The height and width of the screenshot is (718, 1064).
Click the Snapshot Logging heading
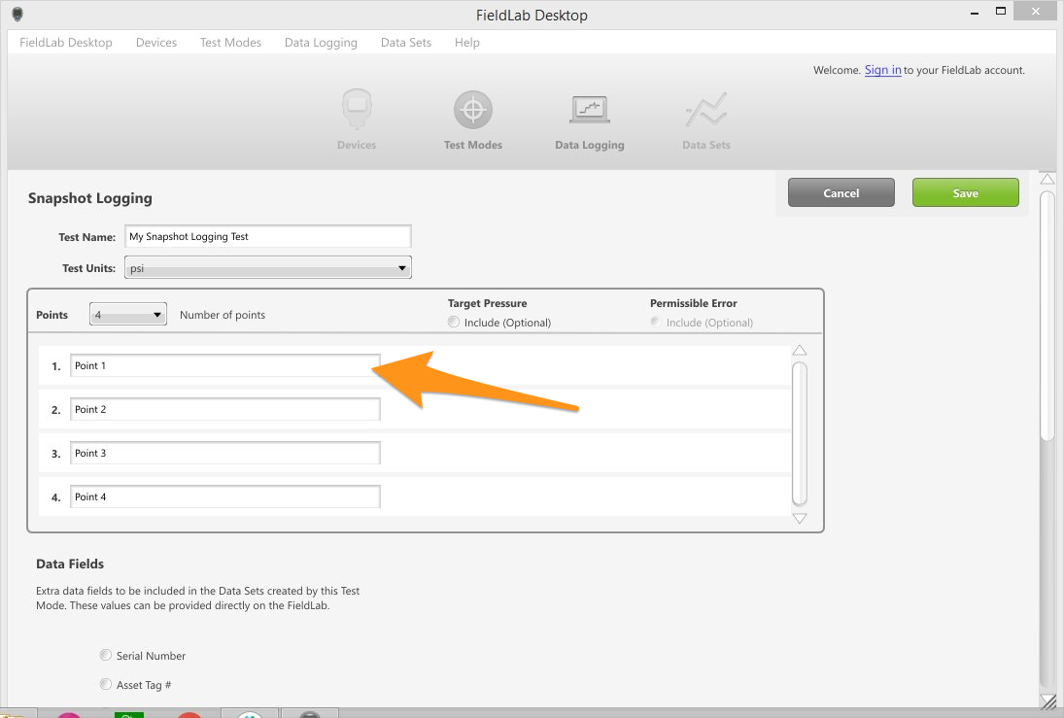(89, 198)
